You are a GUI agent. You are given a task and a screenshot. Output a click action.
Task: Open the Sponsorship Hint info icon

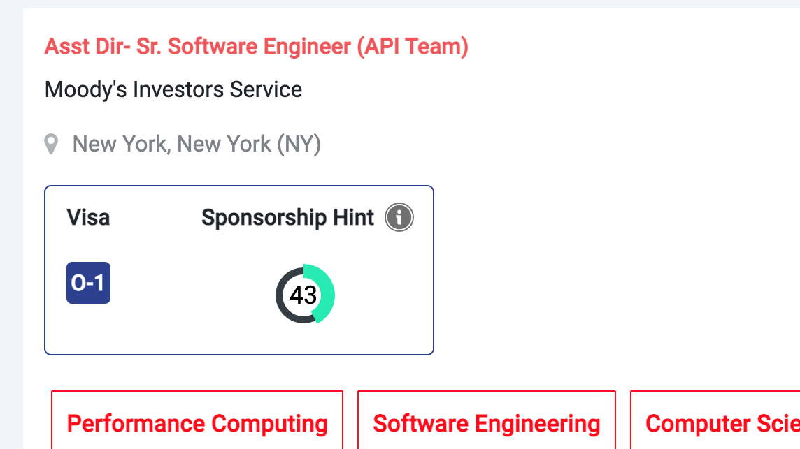pyautogui.click(x=399, y=217)
